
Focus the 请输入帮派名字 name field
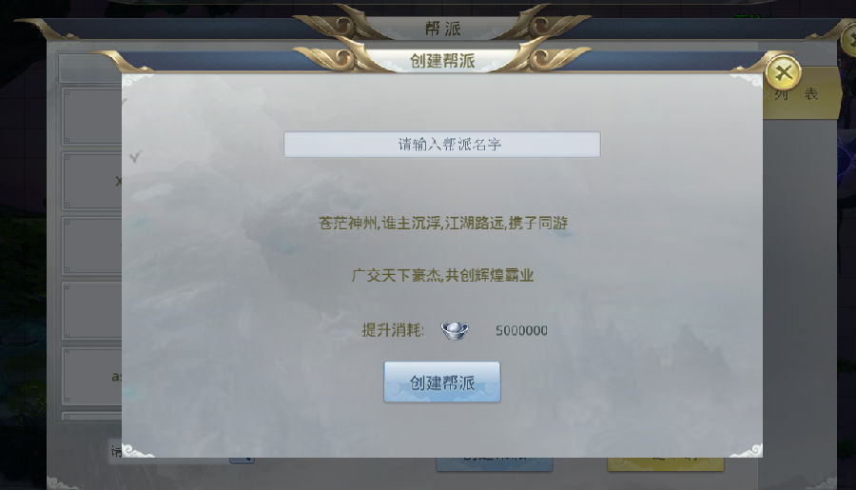441,145
